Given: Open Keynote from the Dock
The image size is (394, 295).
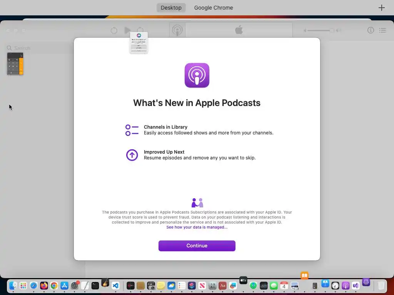Looking at the screenshot, I should point(325,284).
